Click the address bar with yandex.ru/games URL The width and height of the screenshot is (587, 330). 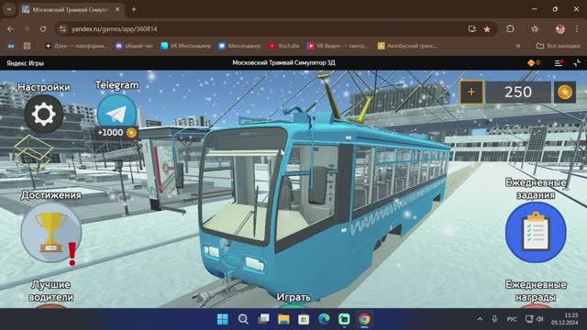coord(262,28)
